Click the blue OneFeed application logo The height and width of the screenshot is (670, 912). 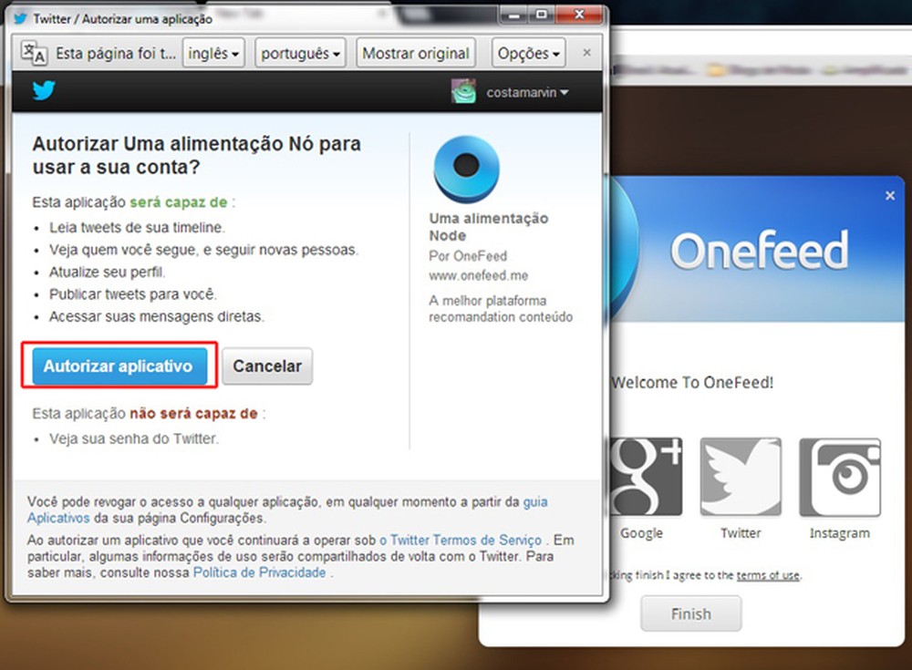coord(466,168)
